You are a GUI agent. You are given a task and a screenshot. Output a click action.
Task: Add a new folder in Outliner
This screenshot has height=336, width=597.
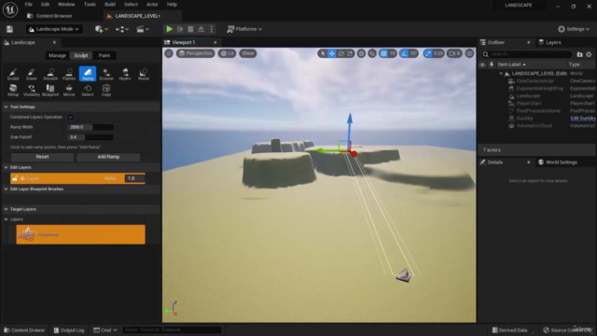pos(579,54)
